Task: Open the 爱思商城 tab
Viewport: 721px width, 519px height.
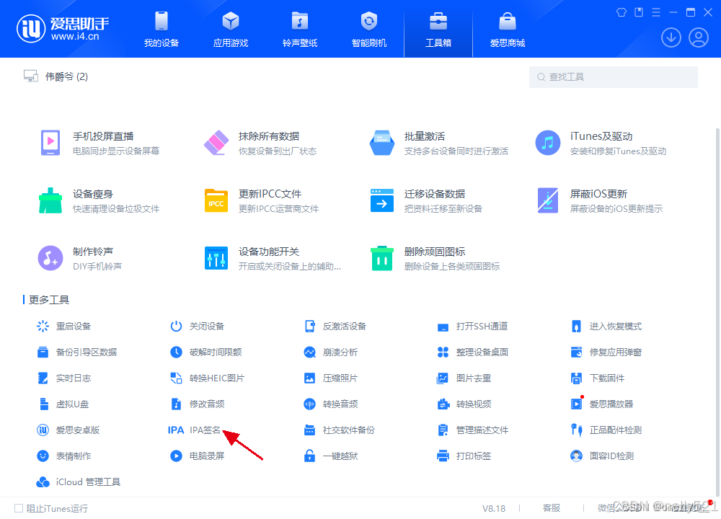Action: (507, 30)
